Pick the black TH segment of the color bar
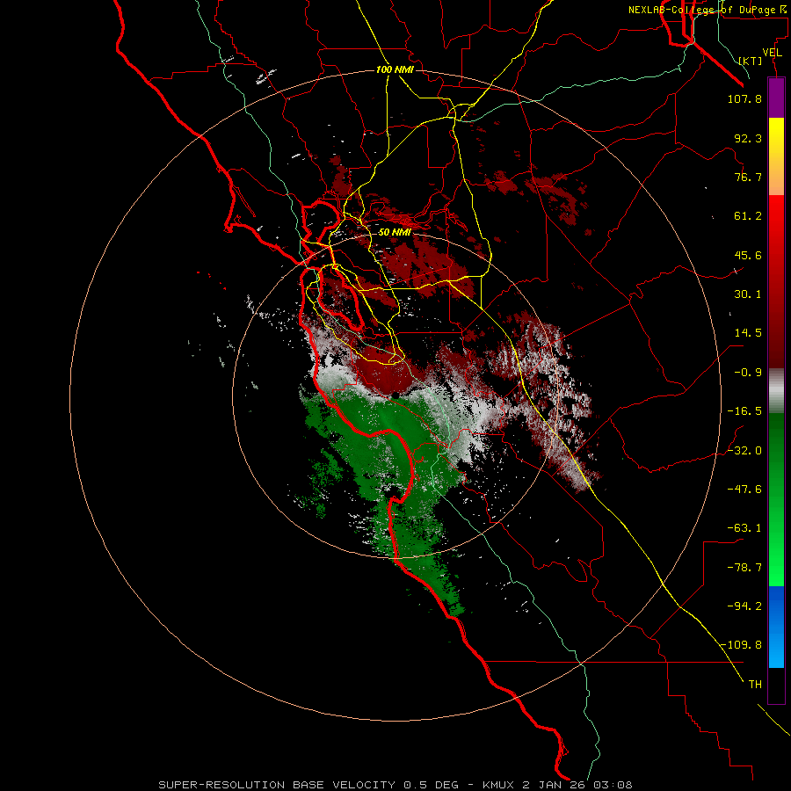Viewport: 791px width, 791px height. pos(776,686)
